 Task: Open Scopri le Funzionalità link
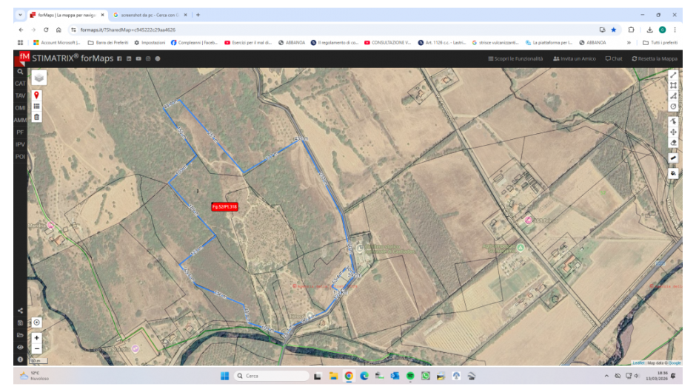[515, 58]
